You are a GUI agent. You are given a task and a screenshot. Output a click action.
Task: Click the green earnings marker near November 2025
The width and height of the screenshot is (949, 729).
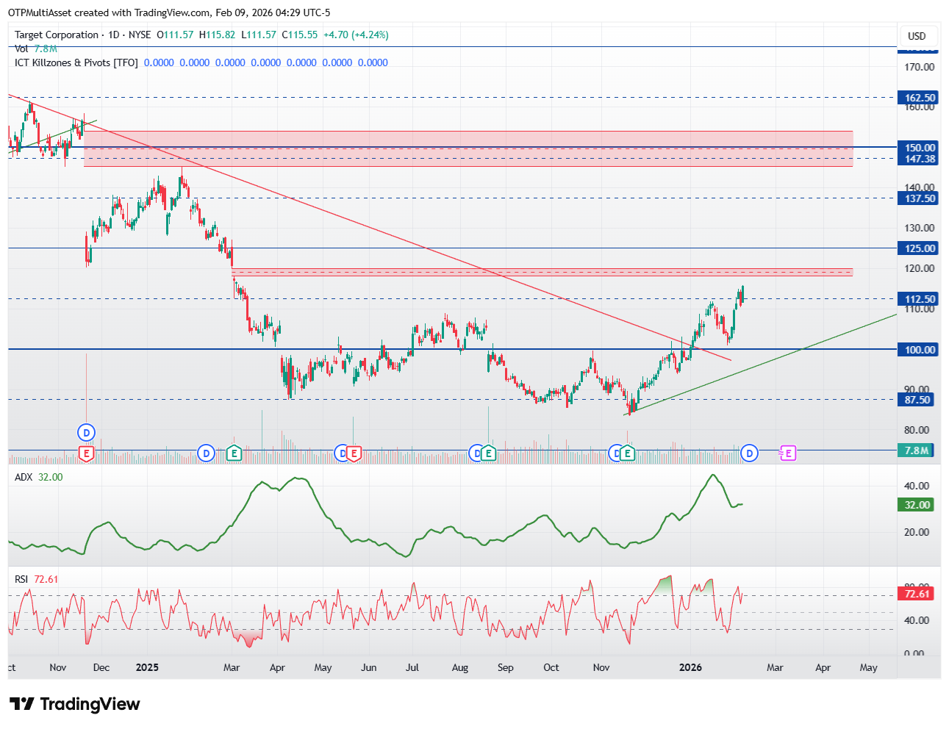click(627, 453)
